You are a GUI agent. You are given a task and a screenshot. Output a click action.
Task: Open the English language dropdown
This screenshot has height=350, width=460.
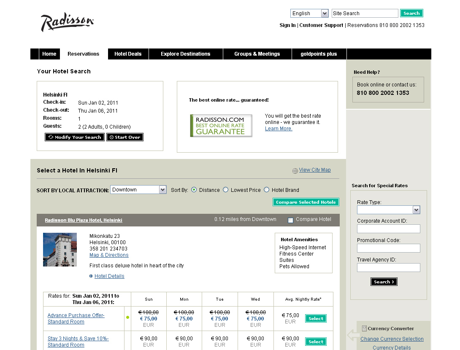pyautogui.click(x=309, y=13)
